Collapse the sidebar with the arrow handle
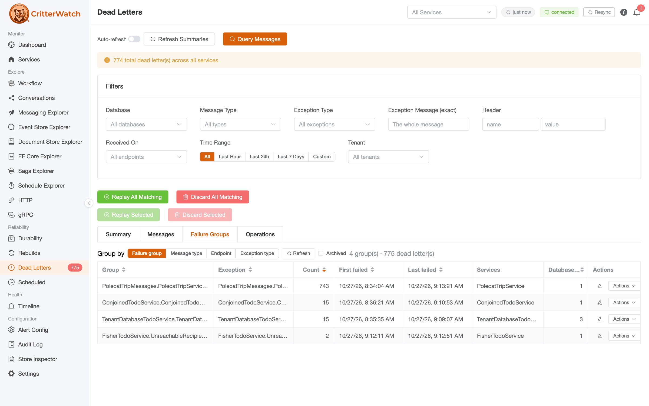This screenshot has height=406, width=649. [89, 203]
